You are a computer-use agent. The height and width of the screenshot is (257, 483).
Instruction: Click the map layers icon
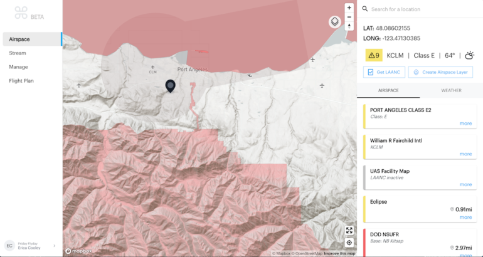pos(335,22)
